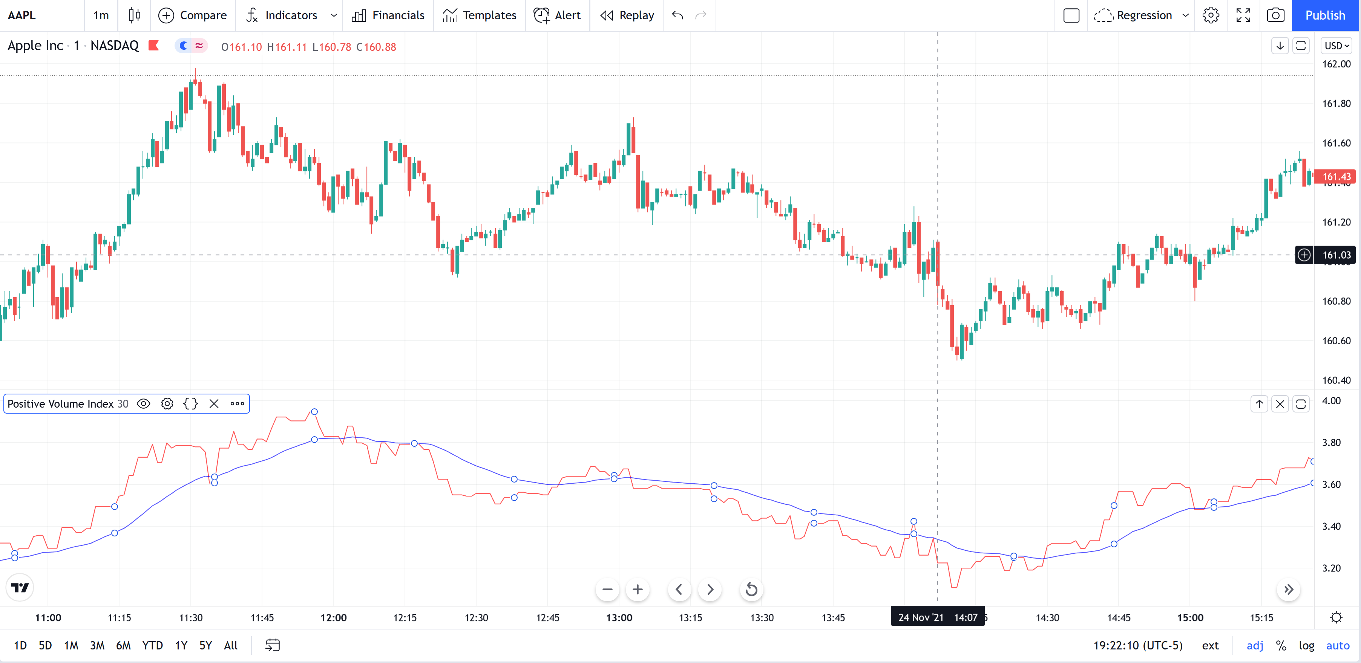Remove the Positive Volume Index indicator

tap(214, 404)
